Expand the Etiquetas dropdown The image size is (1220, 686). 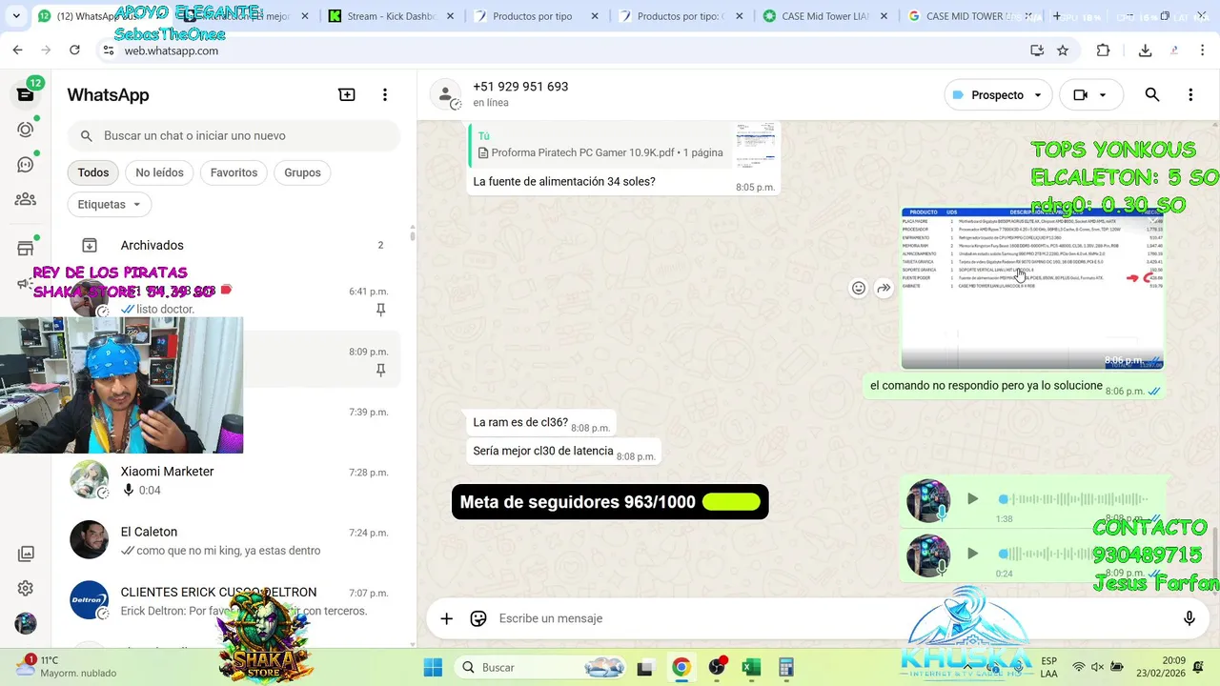pyautogui.click(x=110, y=204)
